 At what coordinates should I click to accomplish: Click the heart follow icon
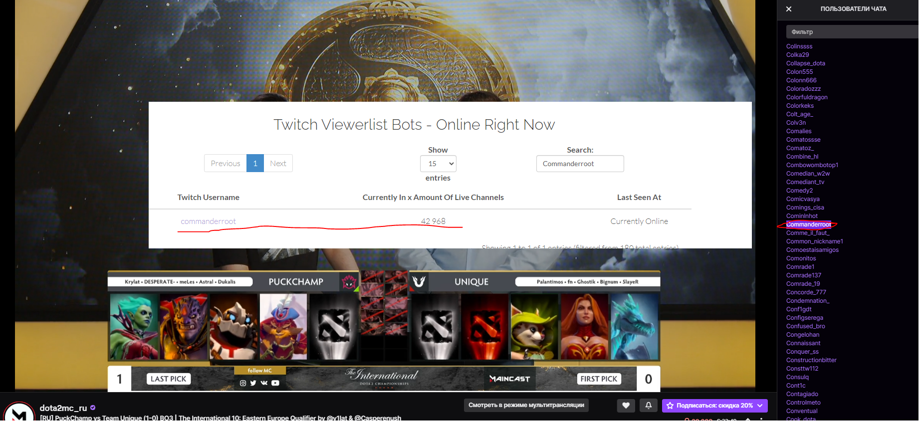(x=626, y=406)
